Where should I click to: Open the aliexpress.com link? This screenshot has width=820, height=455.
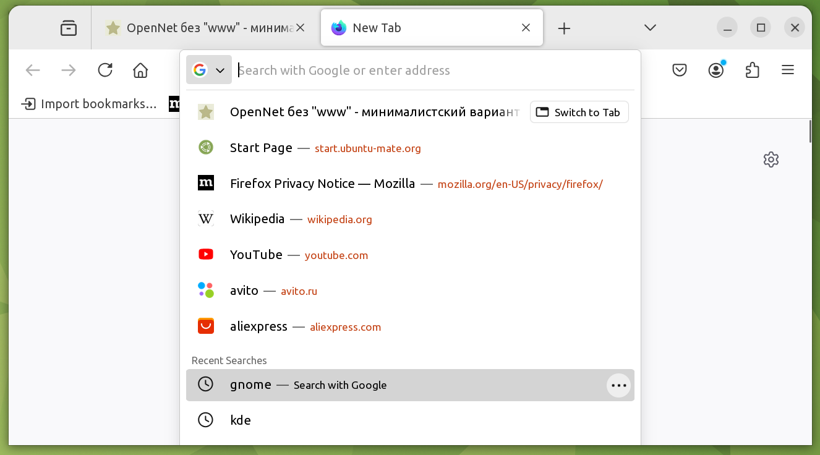click(345, 327)
